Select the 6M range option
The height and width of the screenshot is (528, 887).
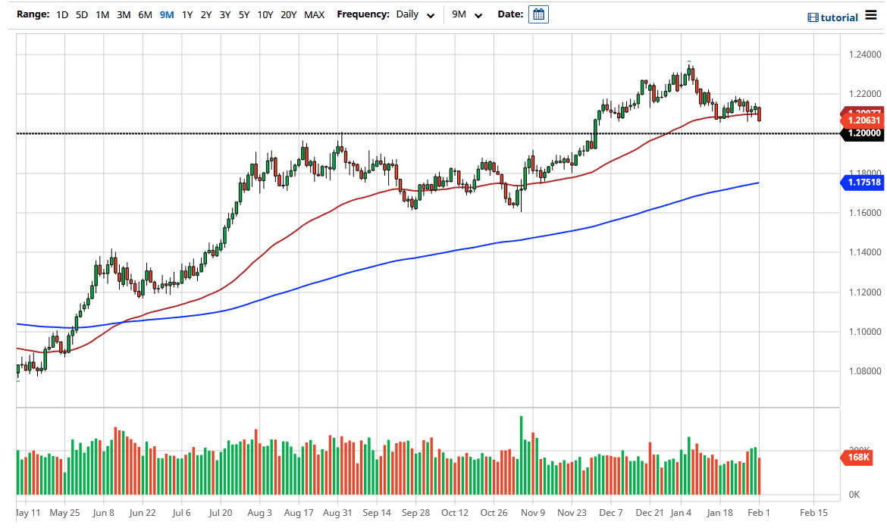click(145, 14)
